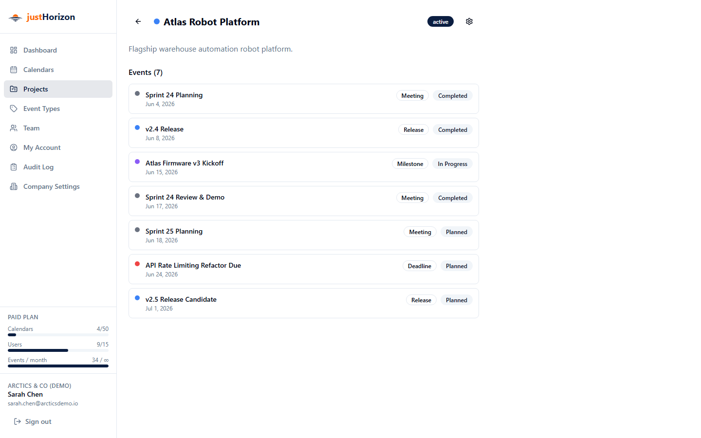Open v2.5 Release Candidate event
This screenshot has height=438, width=701.
(304, 303)
